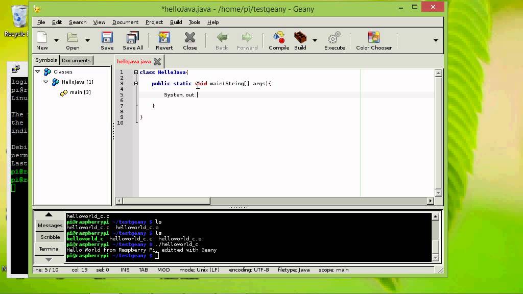The image size is (523, 294).
Task: Build the current file
Action: (x=300, y=41)
